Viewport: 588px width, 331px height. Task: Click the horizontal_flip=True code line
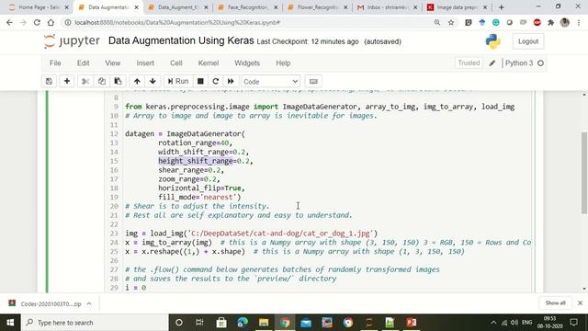pyautogui.click(x=201, y=188)
